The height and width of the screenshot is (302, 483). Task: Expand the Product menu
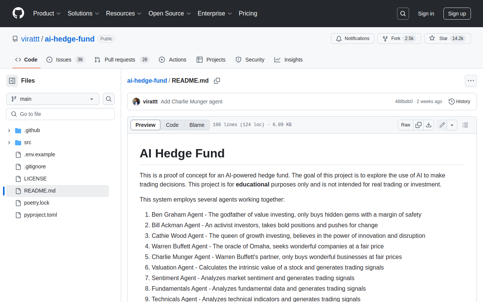coord(47,14)
